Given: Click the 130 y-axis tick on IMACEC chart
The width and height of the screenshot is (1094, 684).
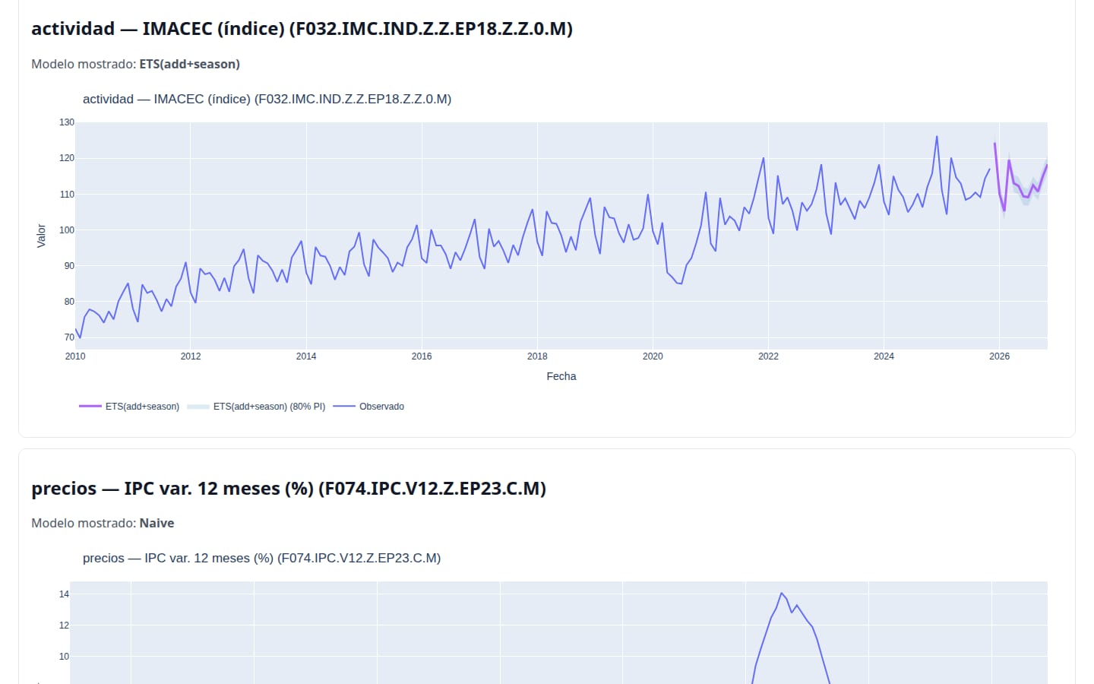Looking at the screenshot, I should (67, 122).
